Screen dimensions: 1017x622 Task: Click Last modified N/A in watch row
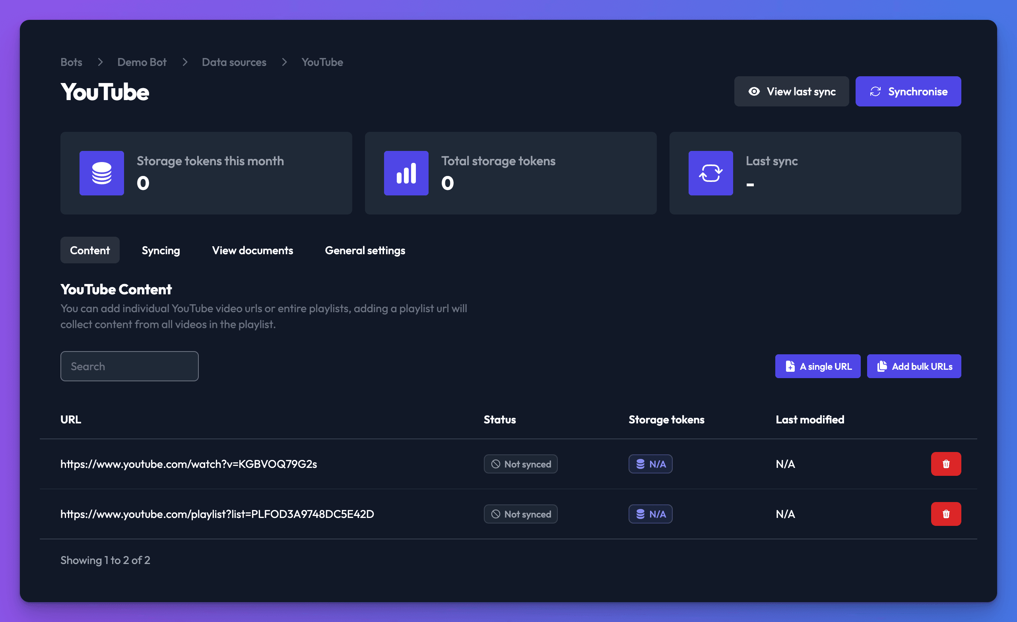click(786, 464)
